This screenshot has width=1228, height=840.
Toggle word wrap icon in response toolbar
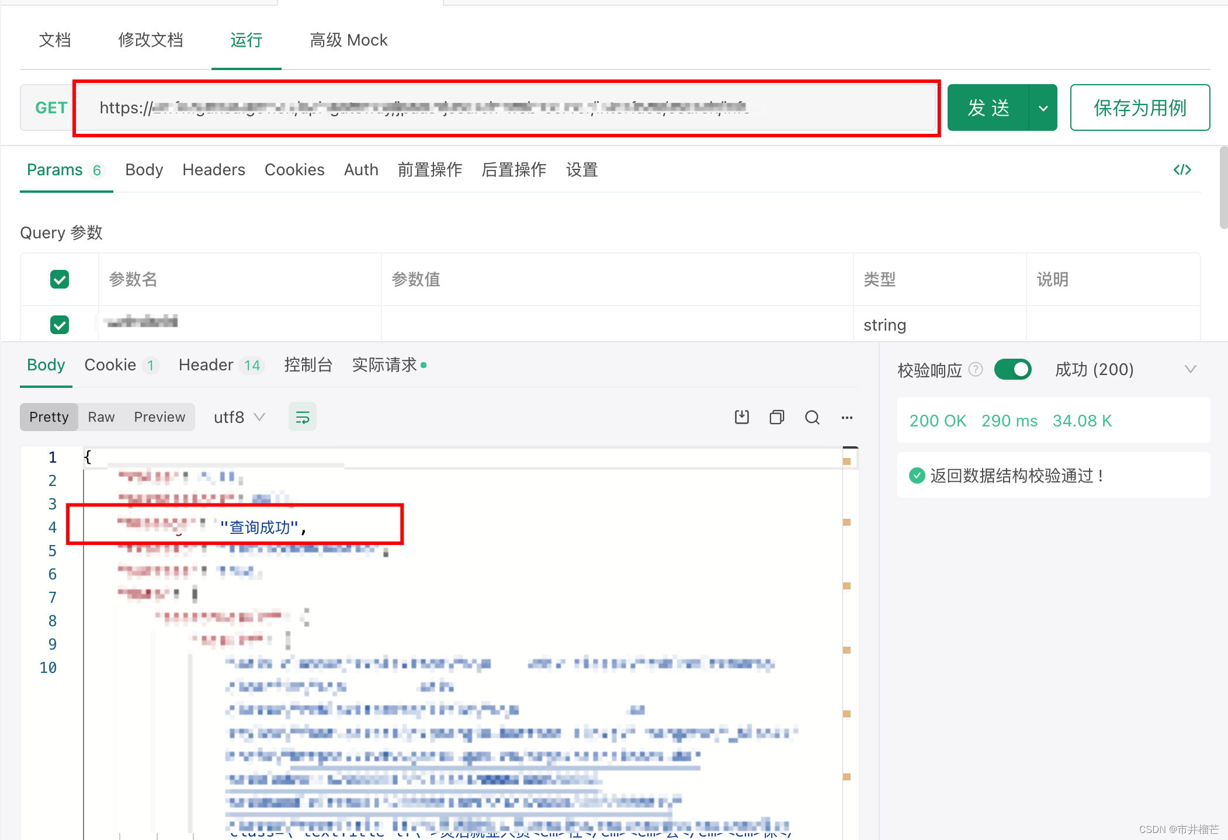coord(303,417)
